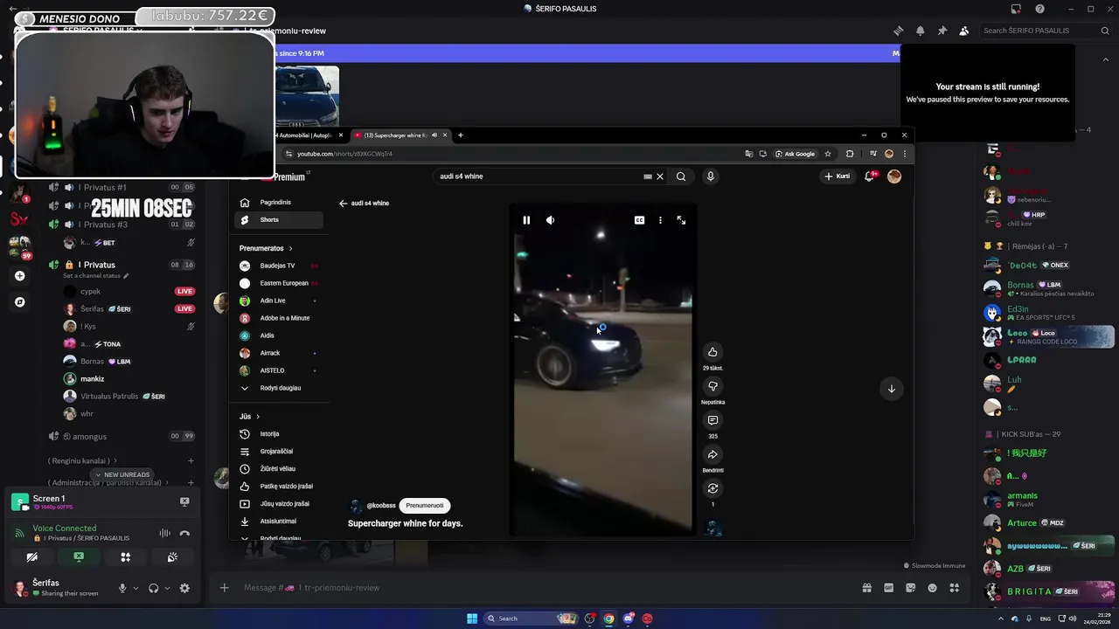Screen dimensions: 1119x629
Task: Open the YouTube account avatar menu
Action: [894, 176]
